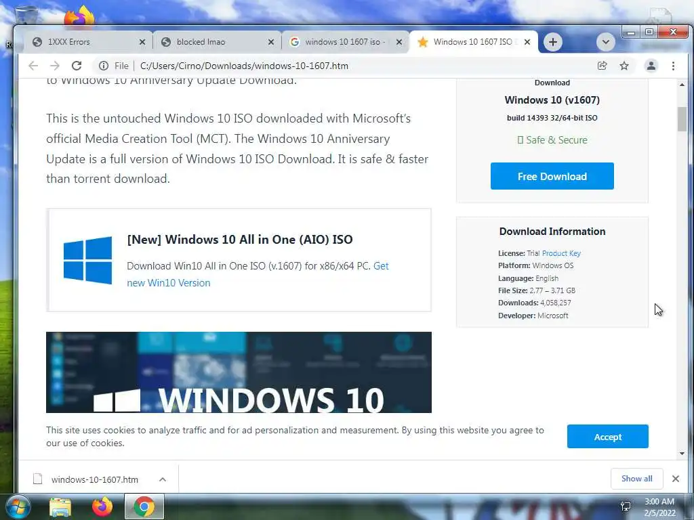Click the Downloads: 4,058,257 text
Viewport: 694px width, 520px height.
(534, 303)
